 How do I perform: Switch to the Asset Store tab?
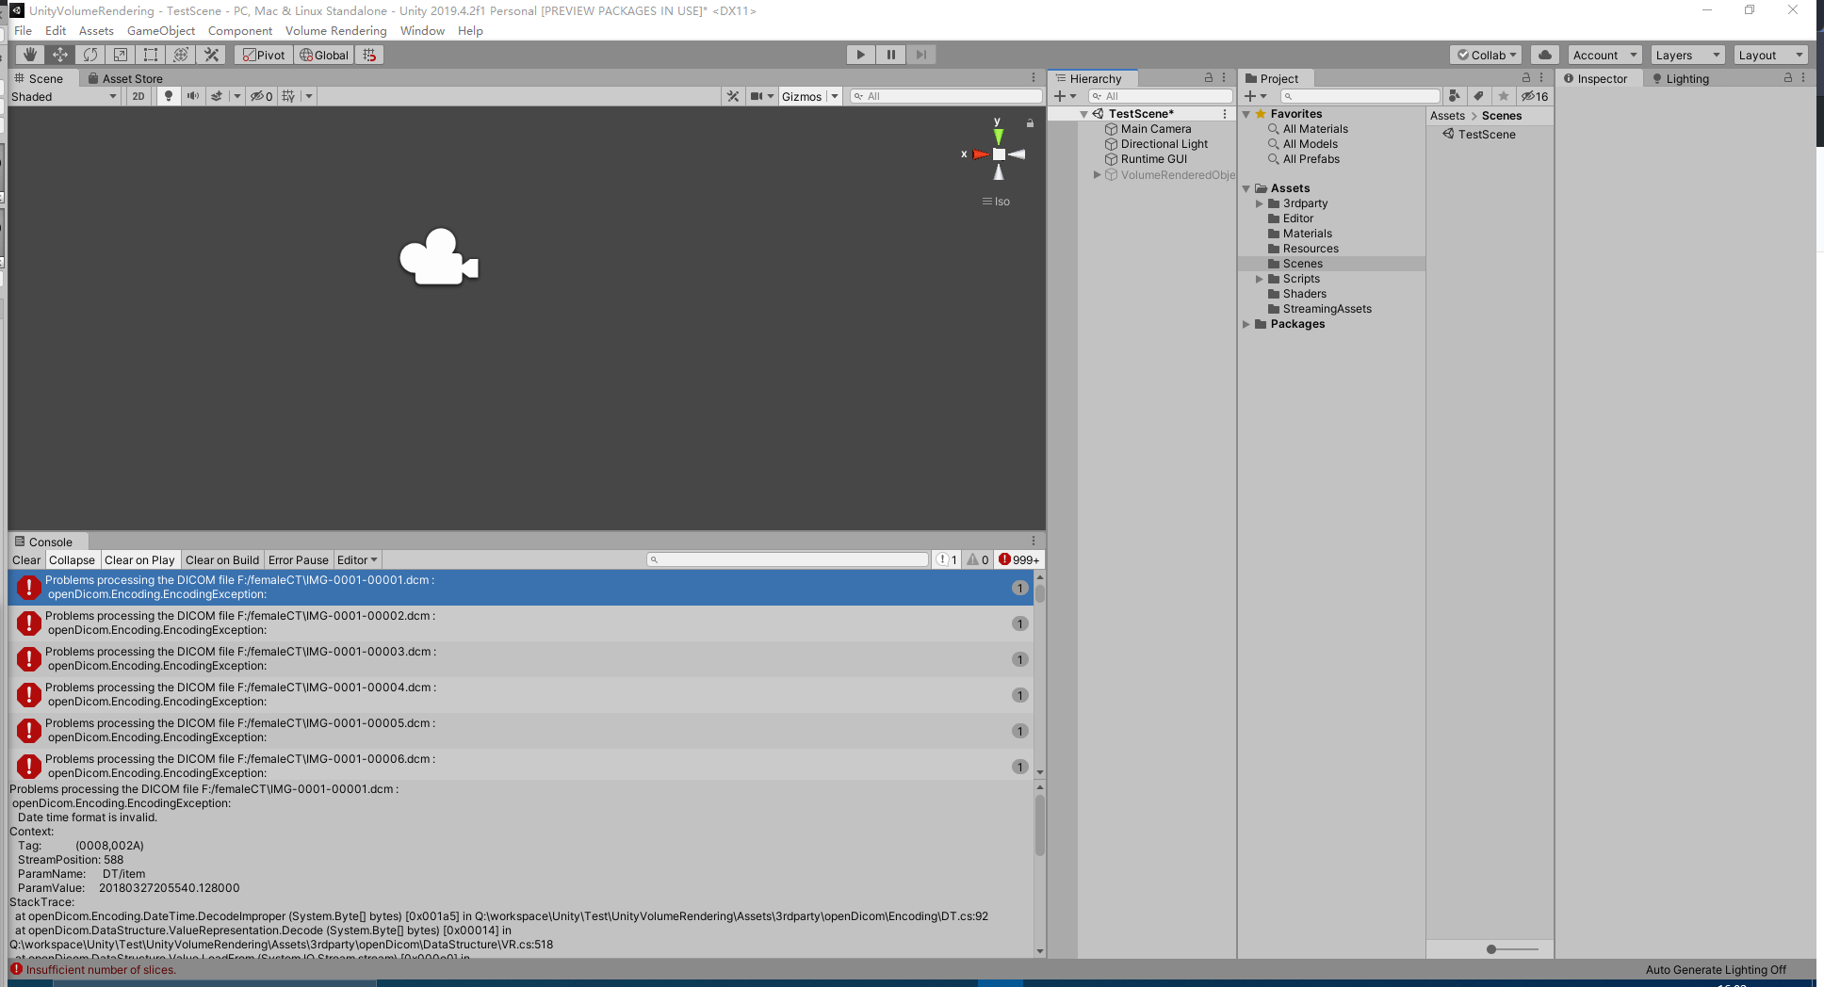pyautogui.click(x=126, y=78)
